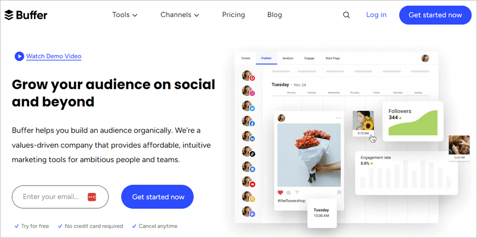The width and height of the screenshot is (477, 238).
Task: Click the password manager icon in email field
Action: click(x=92, y=197)
